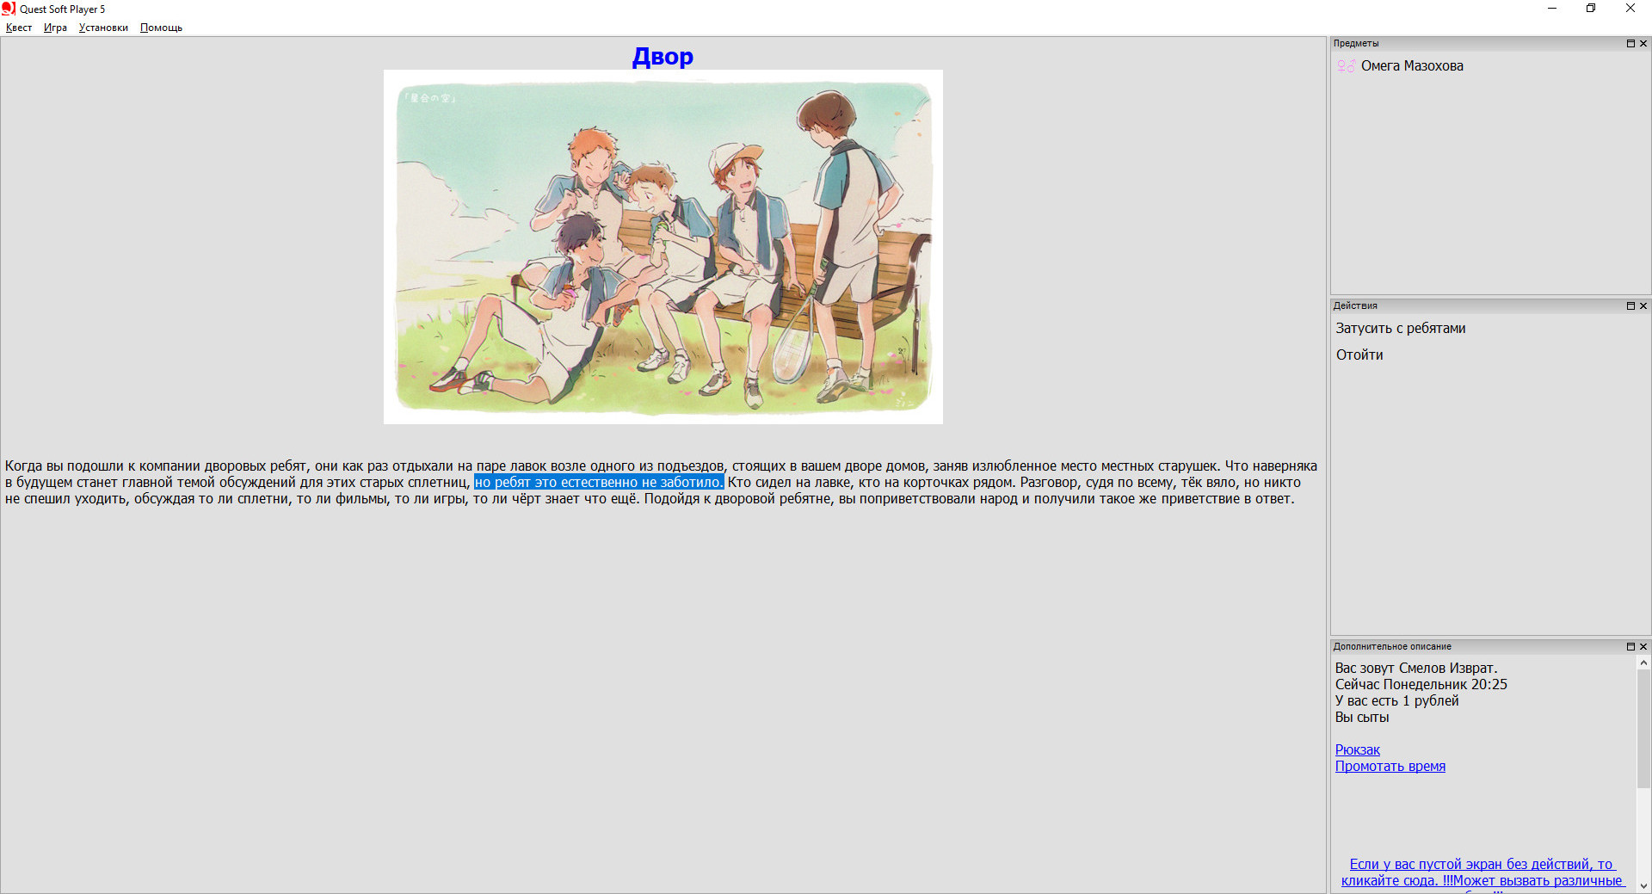Close the Quest Soft Player window

pos(1630,9)
